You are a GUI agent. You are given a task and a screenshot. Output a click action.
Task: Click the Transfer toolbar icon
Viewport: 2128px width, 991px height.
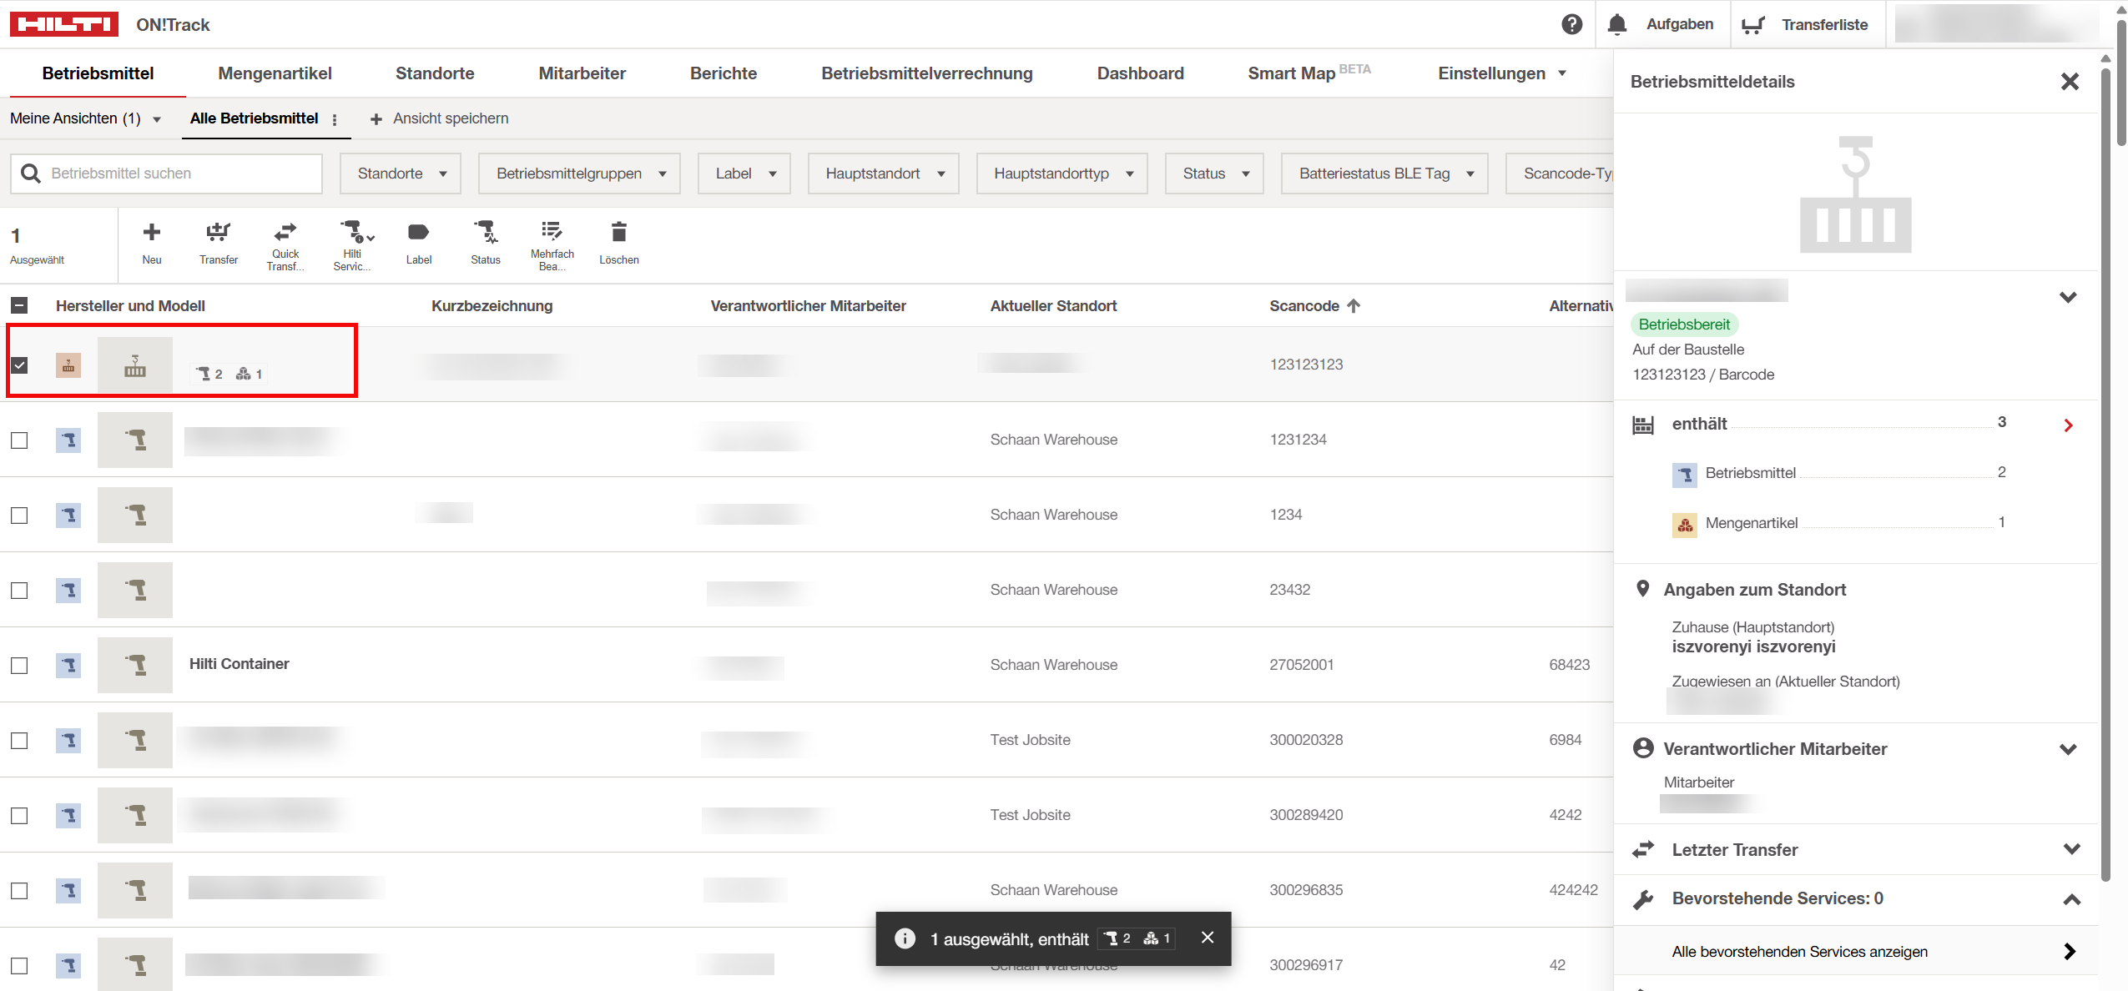coord(219,232)
